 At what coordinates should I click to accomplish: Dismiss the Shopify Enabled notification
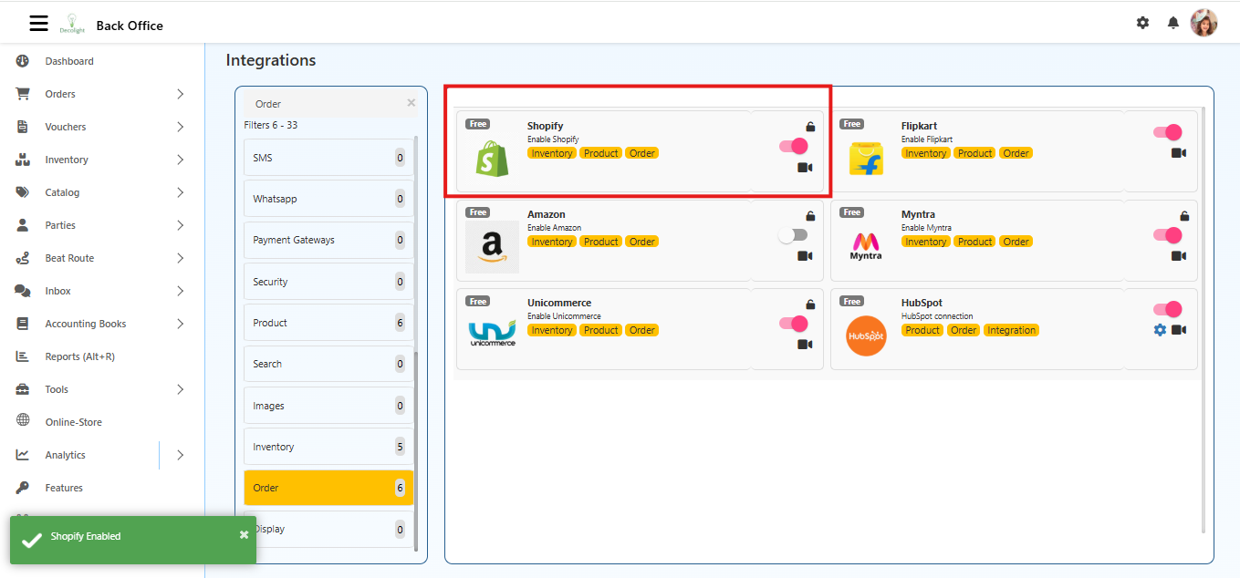(244, 534)
